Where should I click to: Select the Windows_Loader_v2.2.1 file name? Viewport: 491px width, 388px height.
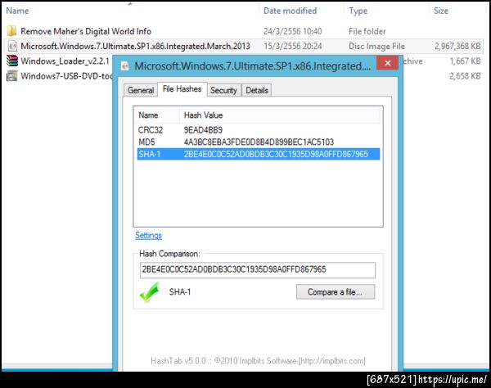coord(65,61)
